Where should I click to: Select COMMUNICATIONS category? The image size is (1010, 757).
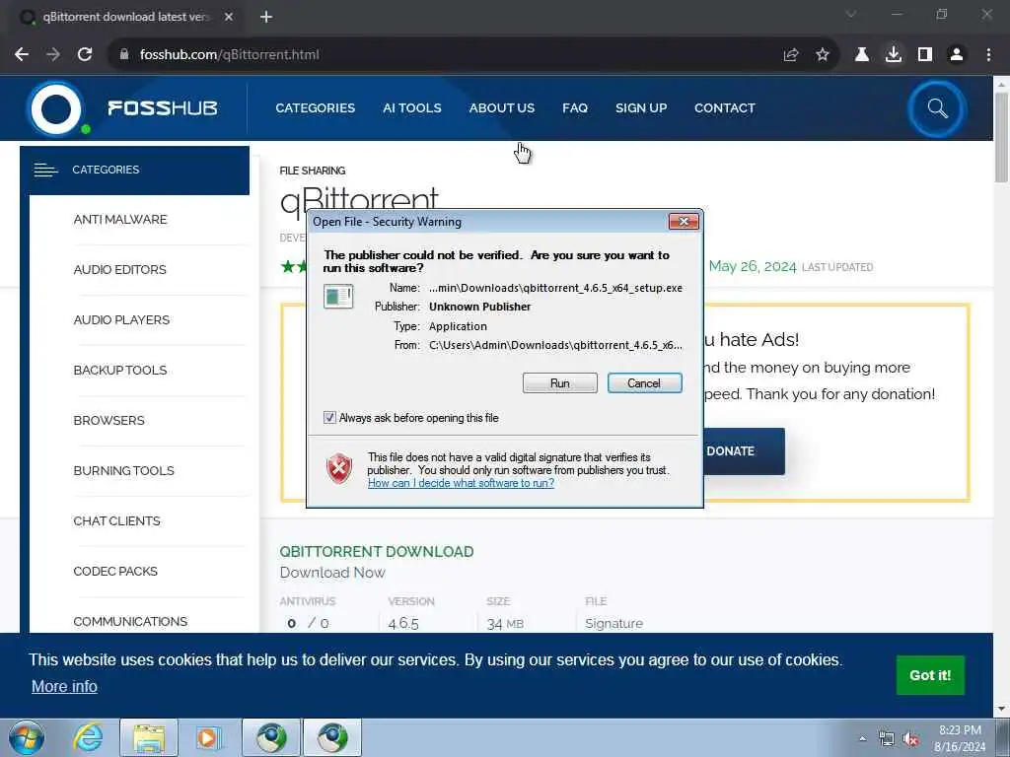point(131,621)
